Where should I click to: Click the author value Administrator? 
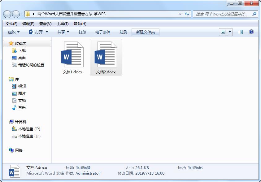pos(88,173)
